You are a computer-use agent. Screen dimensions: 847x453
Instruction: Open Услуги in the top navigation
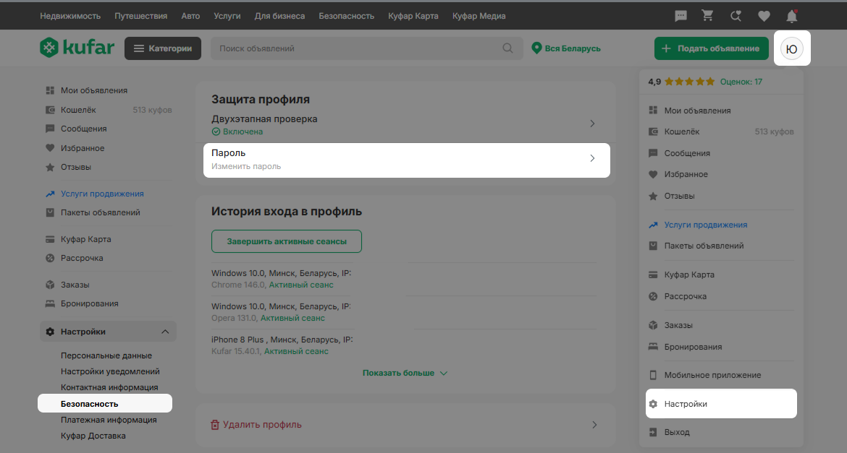tap(227, 16)
